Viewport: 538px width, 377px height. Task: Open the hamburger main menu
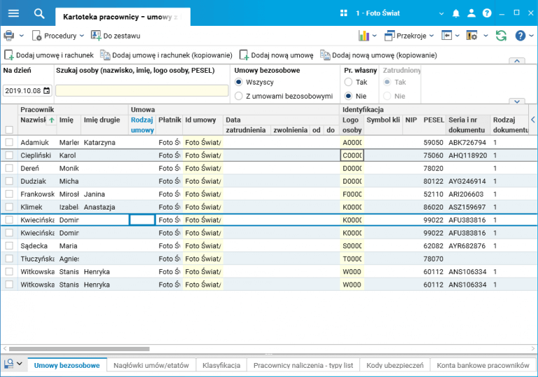point(13,13)
